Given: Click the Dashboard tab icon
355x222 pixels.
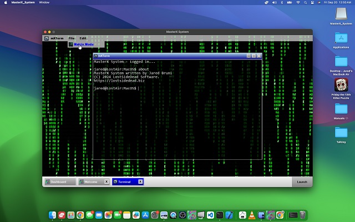Looking at the screenshot, I should point(48,181).
